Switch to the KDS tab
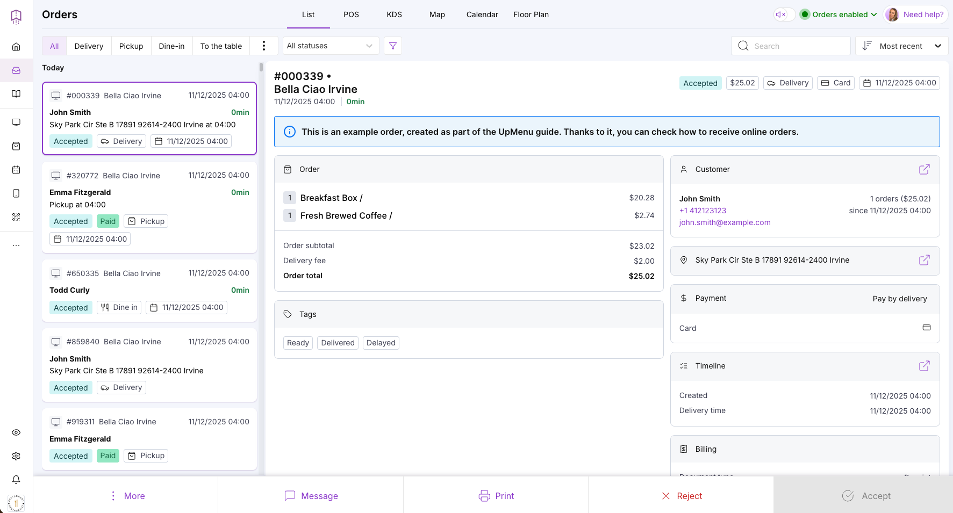953x513 pixels. click(394, 15)
